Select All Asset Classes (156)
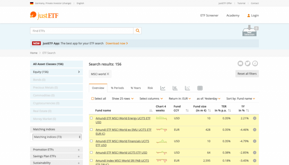 (56, 64)
